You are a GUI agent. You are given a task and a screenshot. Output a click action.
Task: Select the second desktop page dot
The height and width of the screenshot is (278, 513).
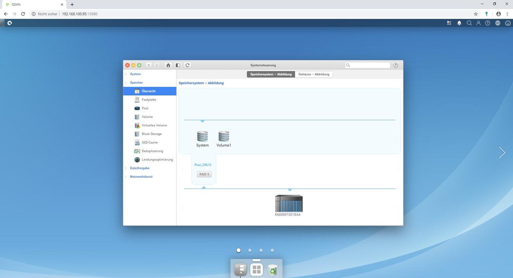tap(250, 250)
